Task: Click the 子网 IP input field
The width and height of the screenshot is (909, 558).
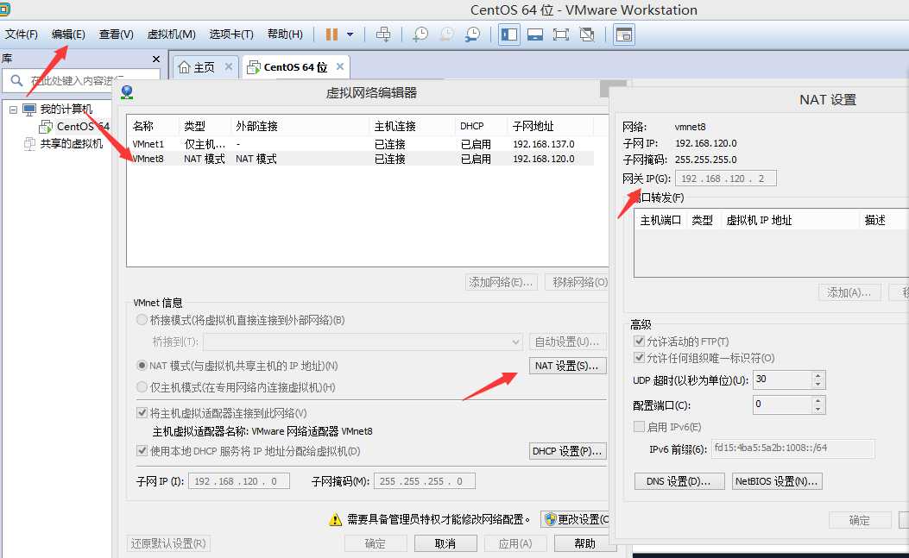Action: (239, 481)
